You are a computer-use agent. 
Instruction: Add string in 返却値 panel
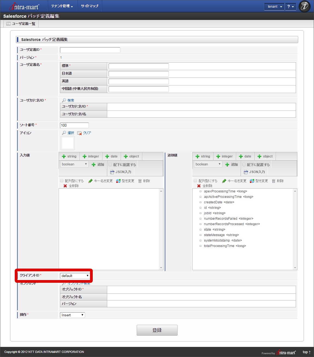(203, 156)
